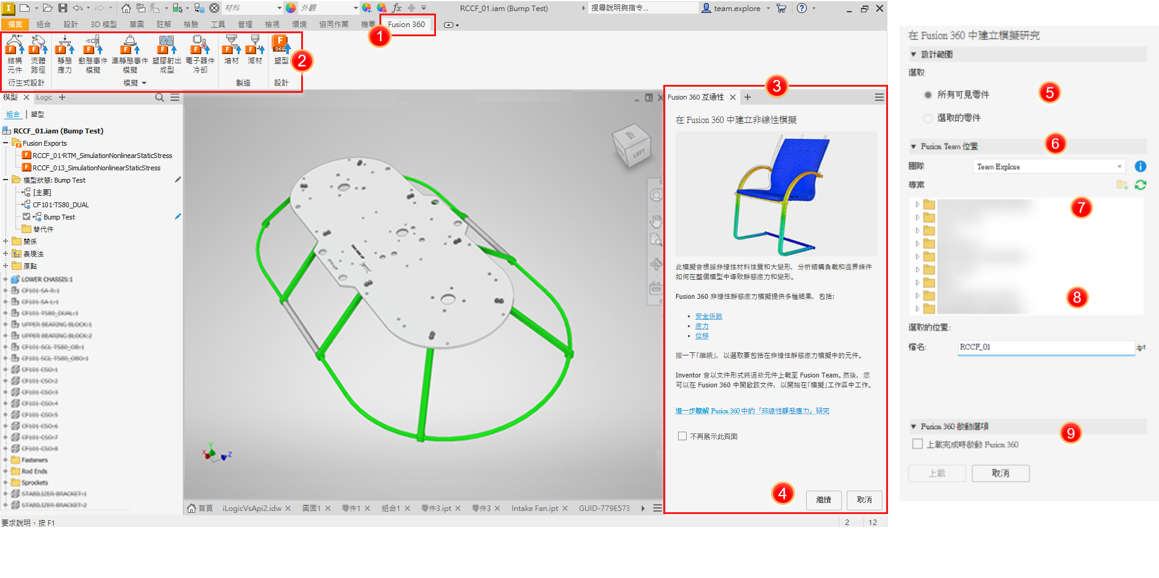This screenshot has width=1159, height=578.
Task: Start a 靜態應力 static stress simulation
Action: [x=65, y=54]
